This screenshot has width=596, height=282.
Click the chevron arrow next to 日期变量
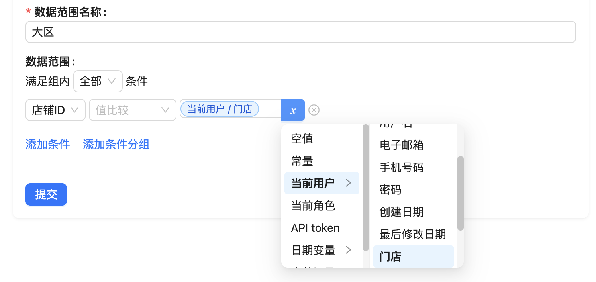pyautogui.click(x=349, y=251)
